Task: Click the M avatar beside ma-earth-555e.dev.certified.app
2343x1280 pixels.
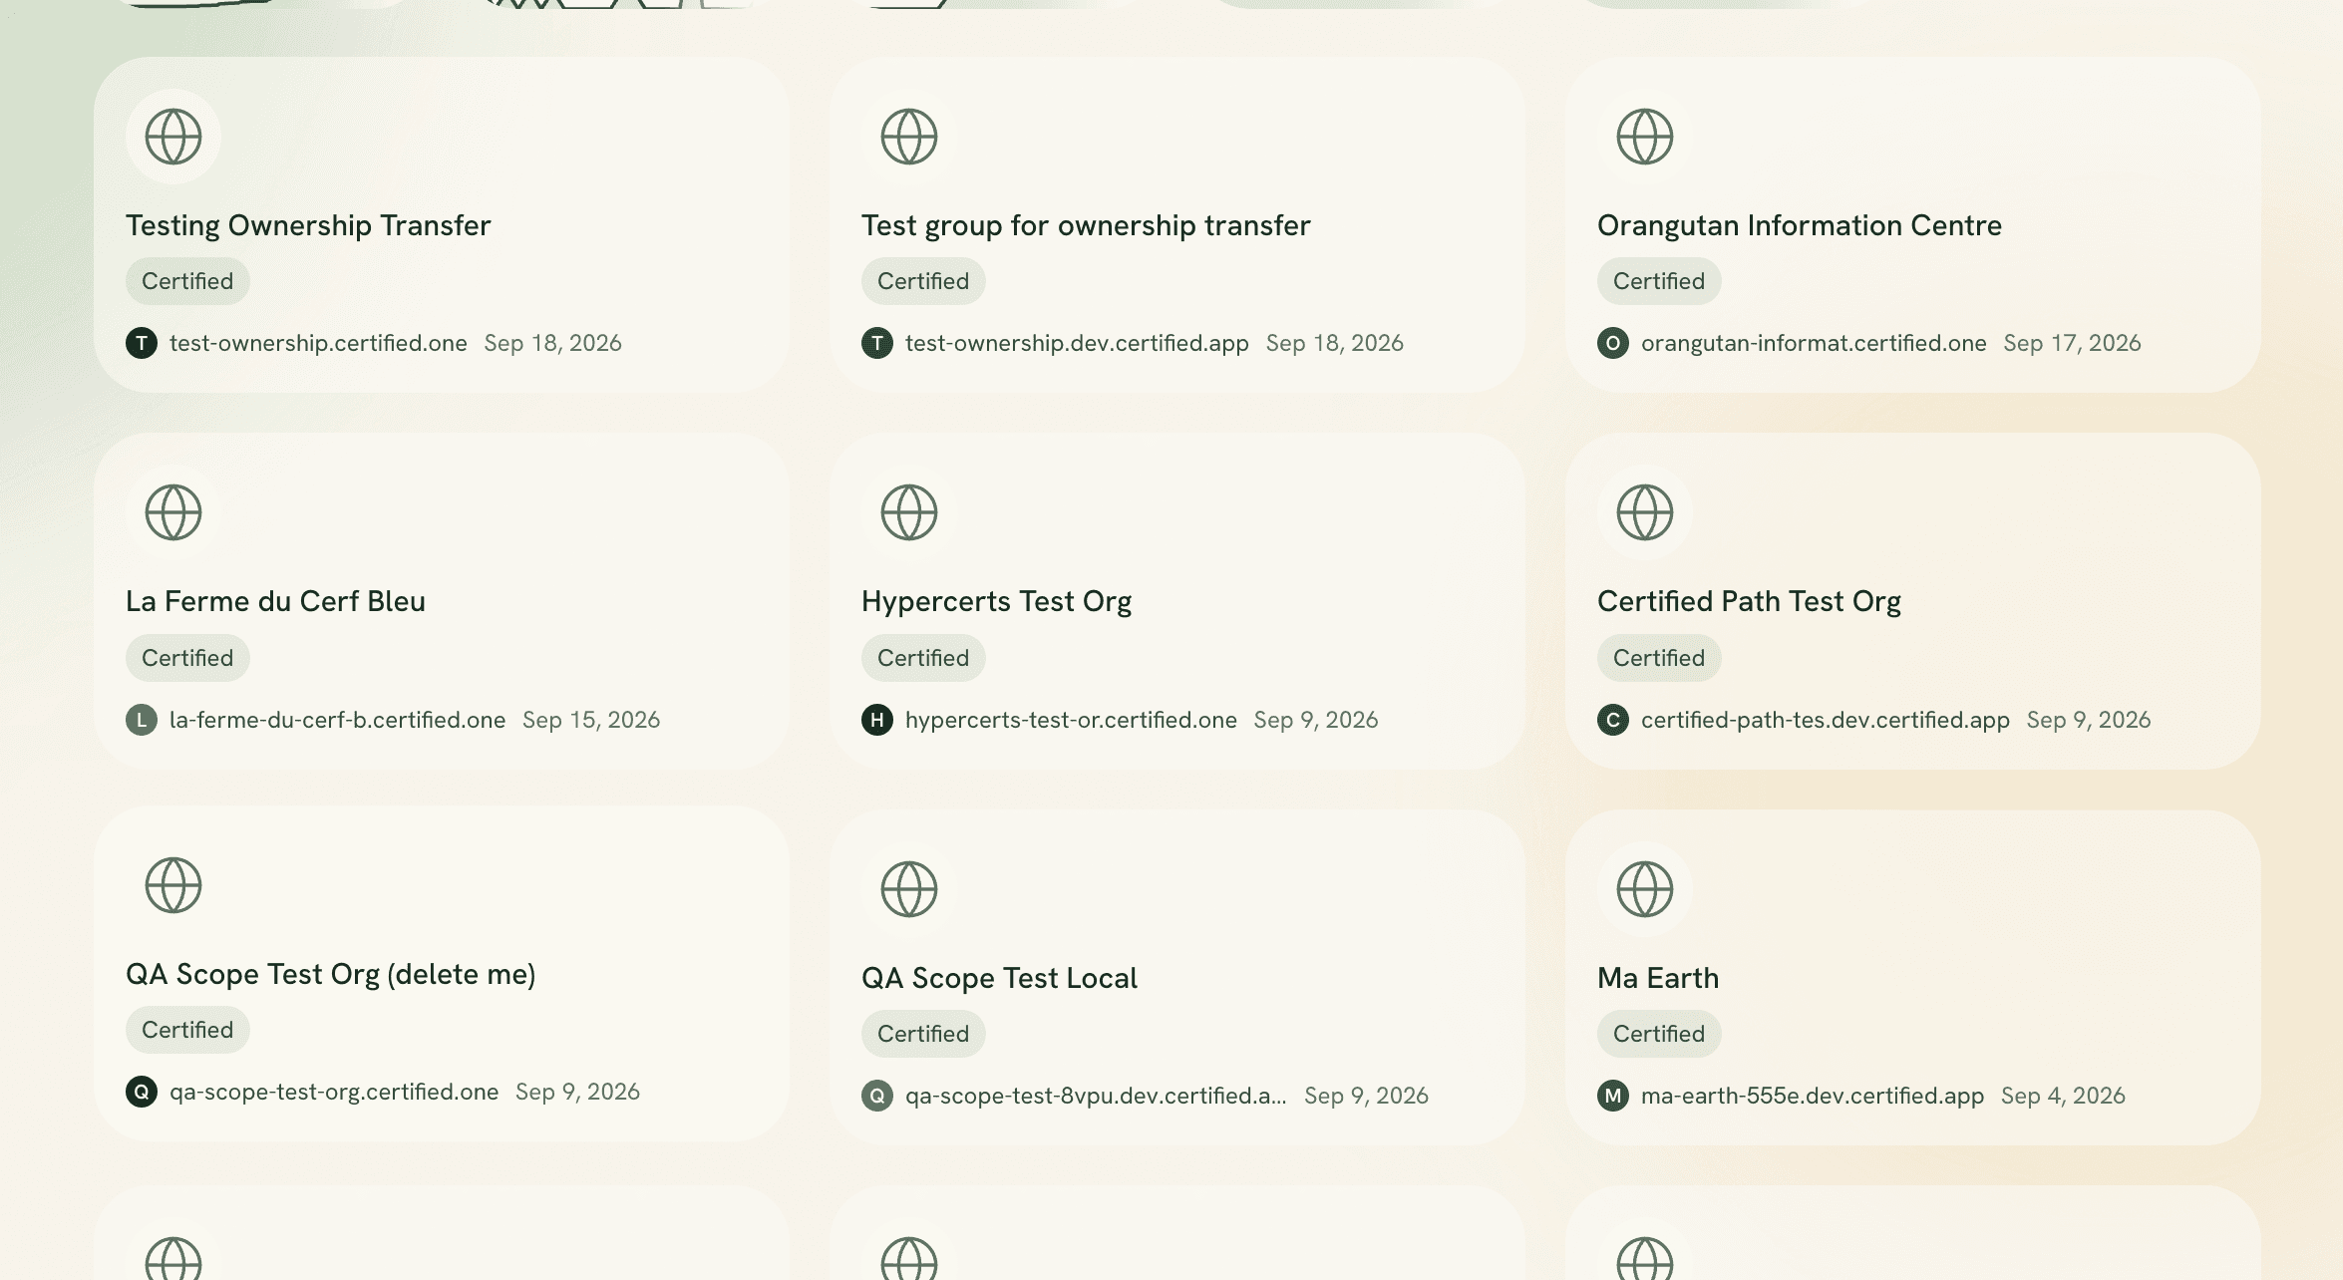Action: (x=1613, y=1096)
